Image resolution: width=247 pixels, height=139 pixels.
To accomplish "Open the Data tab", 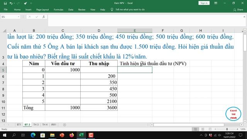I will coord(71,10).
